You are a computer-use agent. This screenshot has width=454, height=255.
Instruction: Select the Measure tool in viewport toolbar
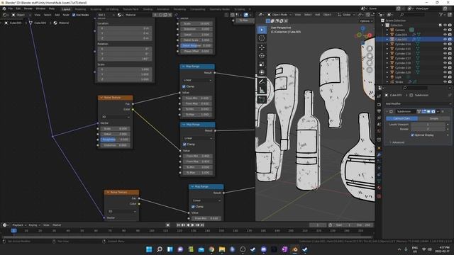point(262,90)
